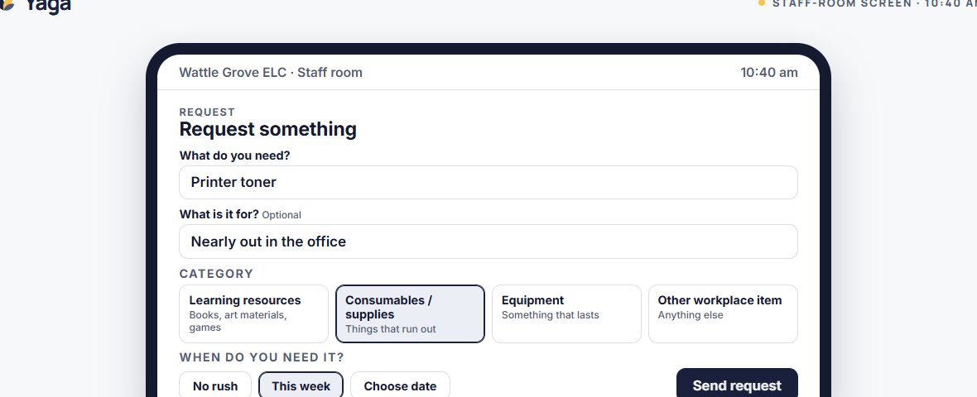The image size is (977, 397).
Task: Click the 'CATEGORY' section label
Action: (x=216, y=274)
